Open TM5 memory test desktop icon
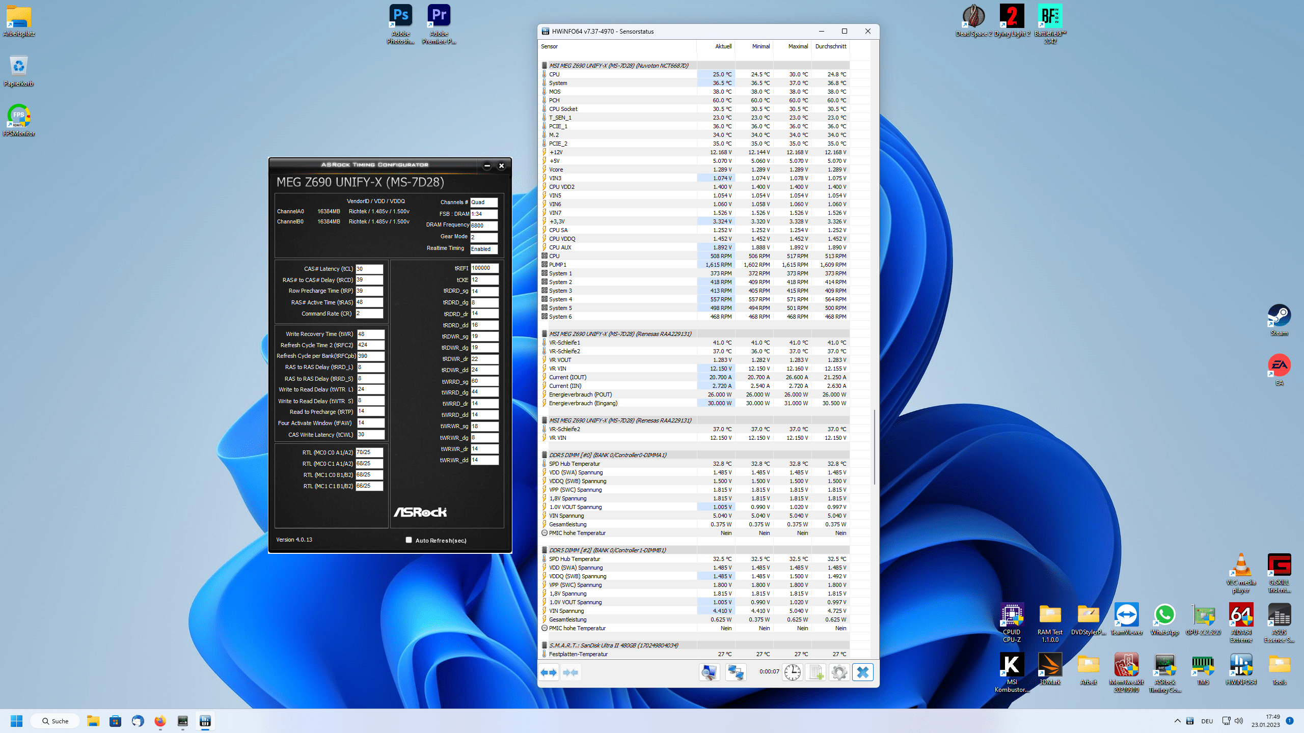1304x733 pixels. tap(1203, 669)
